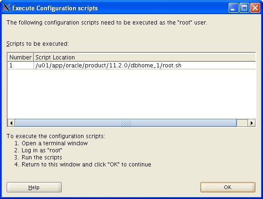Click the "Scripts to be executed:" label
This screenshot has width=263, height=199.
click(38, 44)
